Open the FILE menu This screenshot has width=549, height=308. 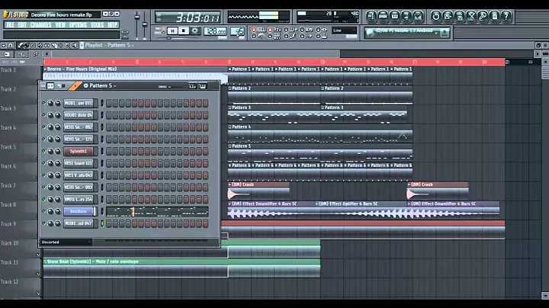[10, 25]
